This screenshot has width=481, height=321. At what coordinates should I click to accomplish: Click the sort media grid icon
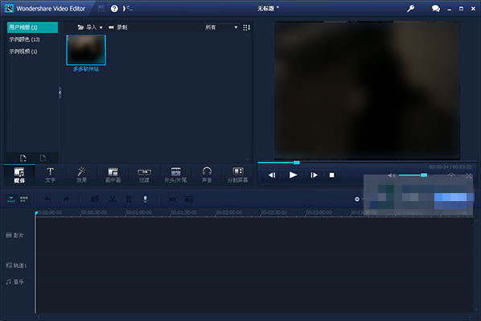point(247,27)
